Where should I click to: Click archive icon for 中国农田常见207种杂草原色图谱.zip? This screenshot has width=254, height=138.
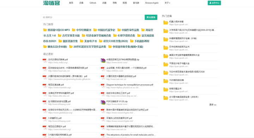103,61
